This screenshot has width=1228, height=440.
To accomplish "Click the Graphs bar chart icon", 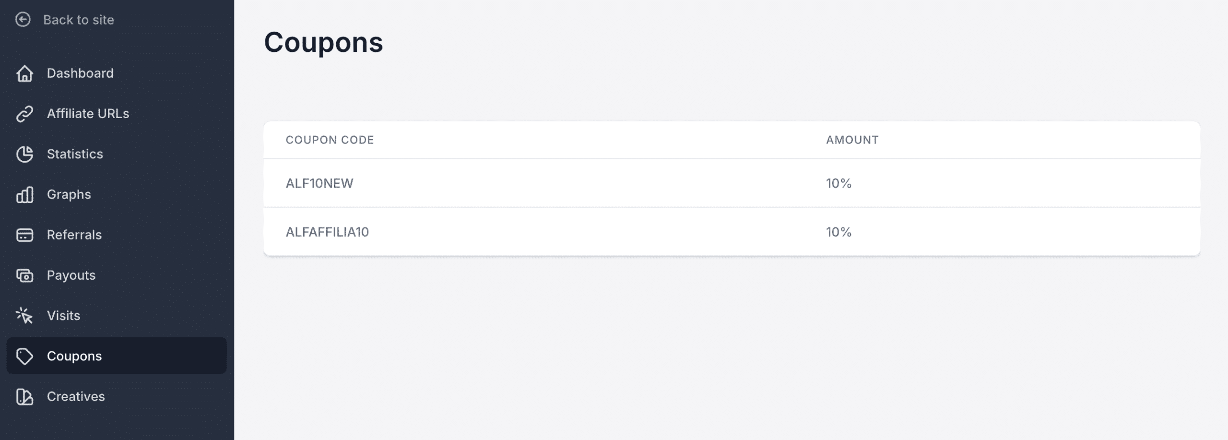I will pos(24,195).
